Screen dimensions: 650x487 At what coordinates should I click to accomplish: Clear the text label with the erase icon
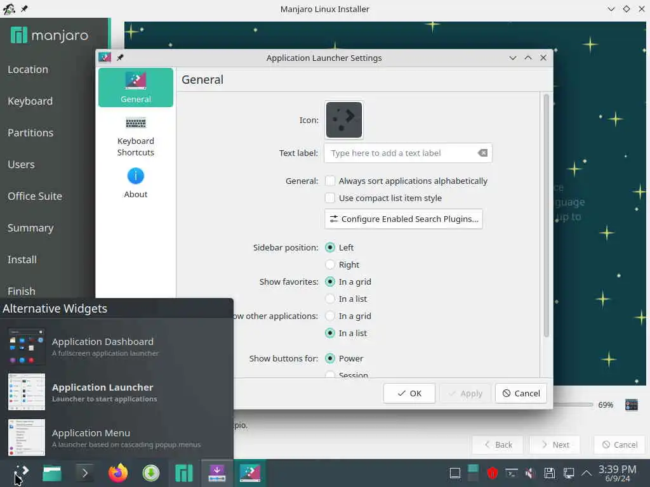tap(482, 153)
